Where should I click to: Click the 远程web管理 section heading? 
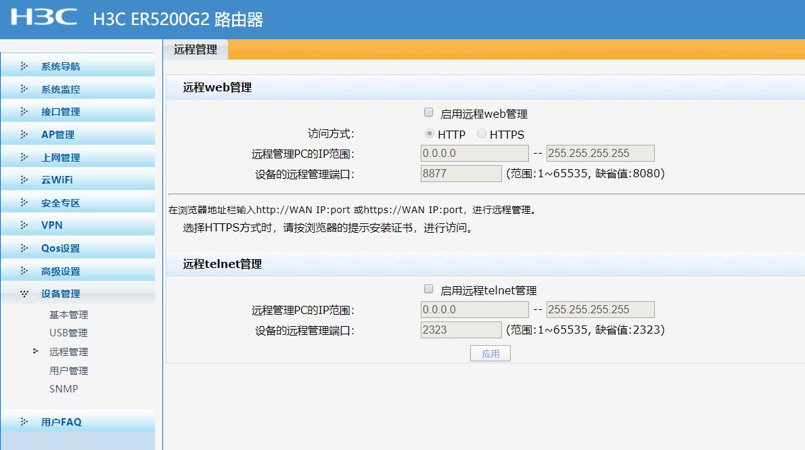(x=217, y=87)
